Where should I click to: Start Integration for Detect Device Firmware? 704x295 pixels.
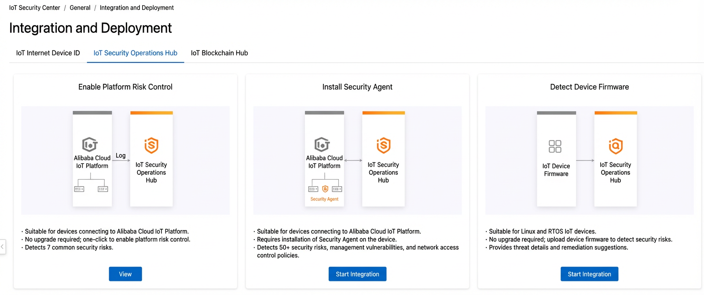(589, 274)
